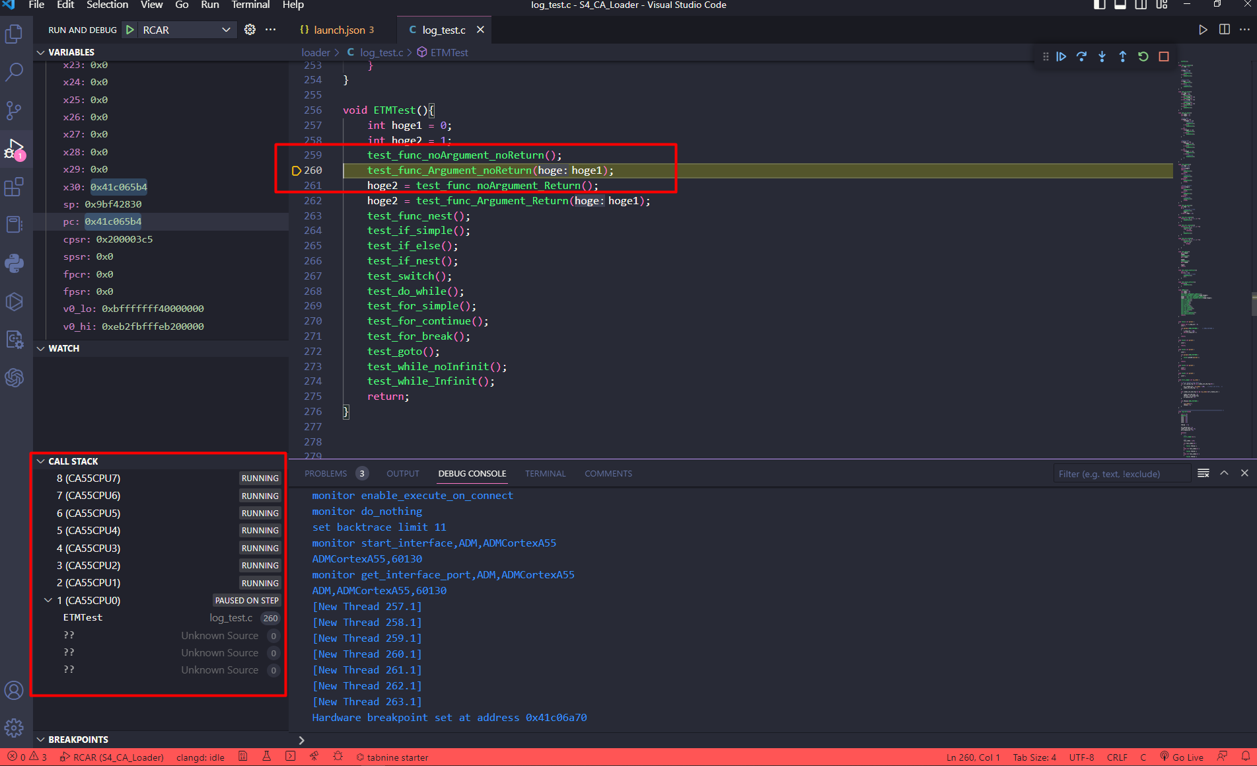Open the Extensions view

tap(14, 187)
